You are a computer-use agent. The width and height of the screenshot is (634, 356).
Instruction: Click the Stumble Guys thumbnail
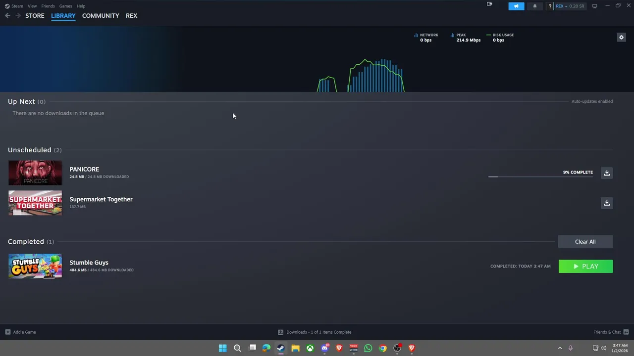[x=35, y=266]
